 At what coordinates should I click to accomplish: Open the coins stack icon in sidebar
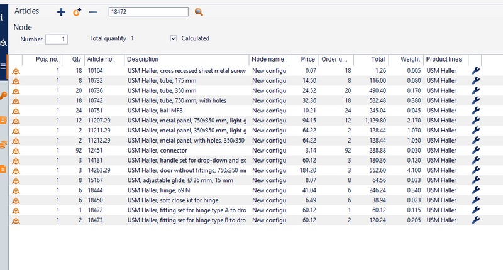pyautogui.click(x=3, y=144)
